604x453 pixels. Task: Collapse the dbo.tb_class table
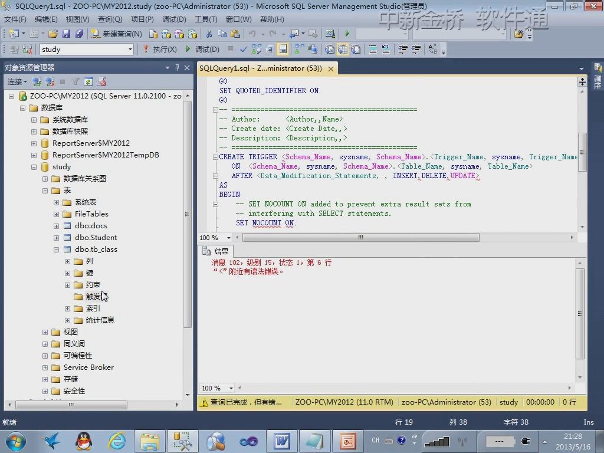coord(56,250)
